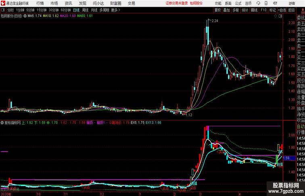Screen dimensions: 305x196
Task: Open the 功能 menu
Action: tap(218, 3)
